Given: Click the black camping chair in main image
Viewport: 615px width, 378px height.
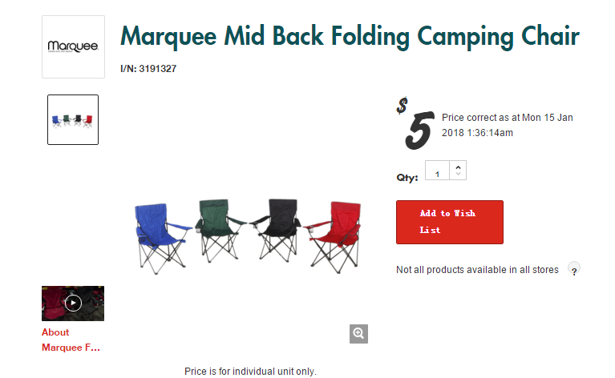Looking at the screenshot, I should click(277, 230).
